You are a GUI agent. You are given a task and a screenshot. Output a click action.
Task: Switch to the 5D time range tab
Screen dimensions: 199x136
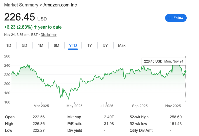click(25, 45)
